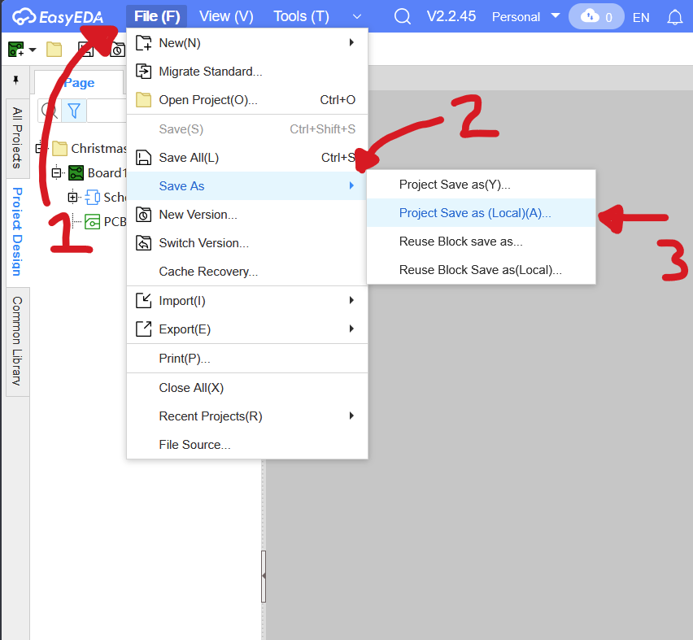
Task: Open the View (V) menu
Action: coord(226,17)
